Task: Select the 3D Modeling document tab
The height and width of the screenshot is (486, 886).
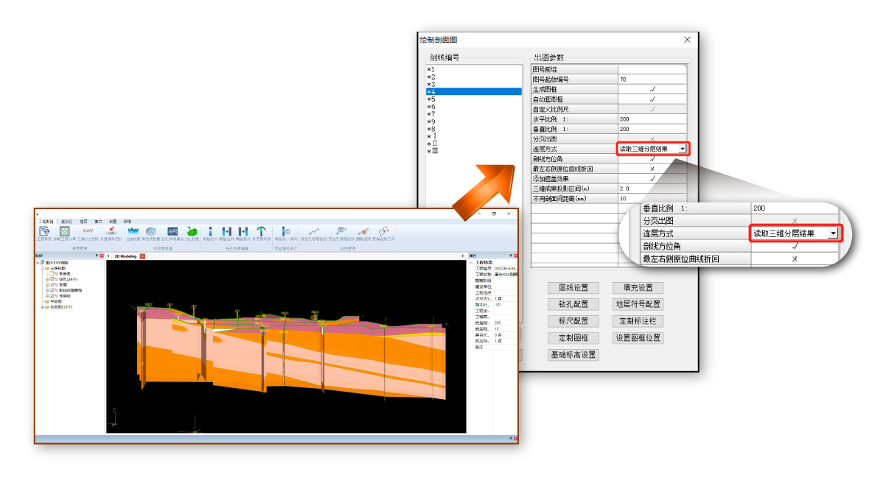Action: (x=125, y=256)
